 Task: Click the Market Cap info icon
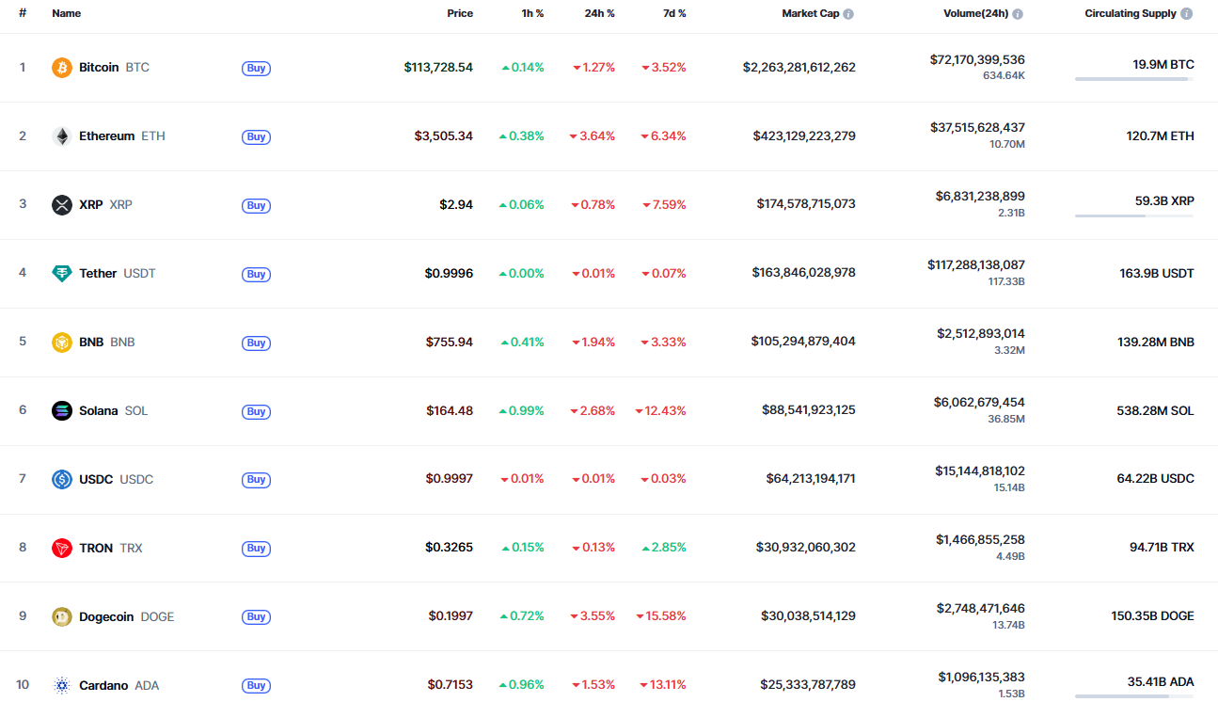point(848,14)
